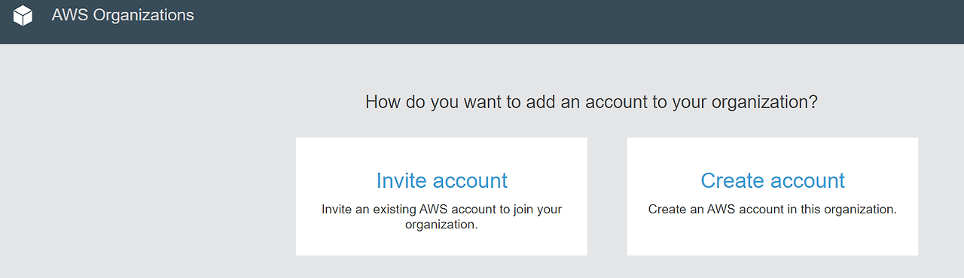Go home via the white cube icon
The height and width of the screenshot is (278, 964).
pos(23,15)
